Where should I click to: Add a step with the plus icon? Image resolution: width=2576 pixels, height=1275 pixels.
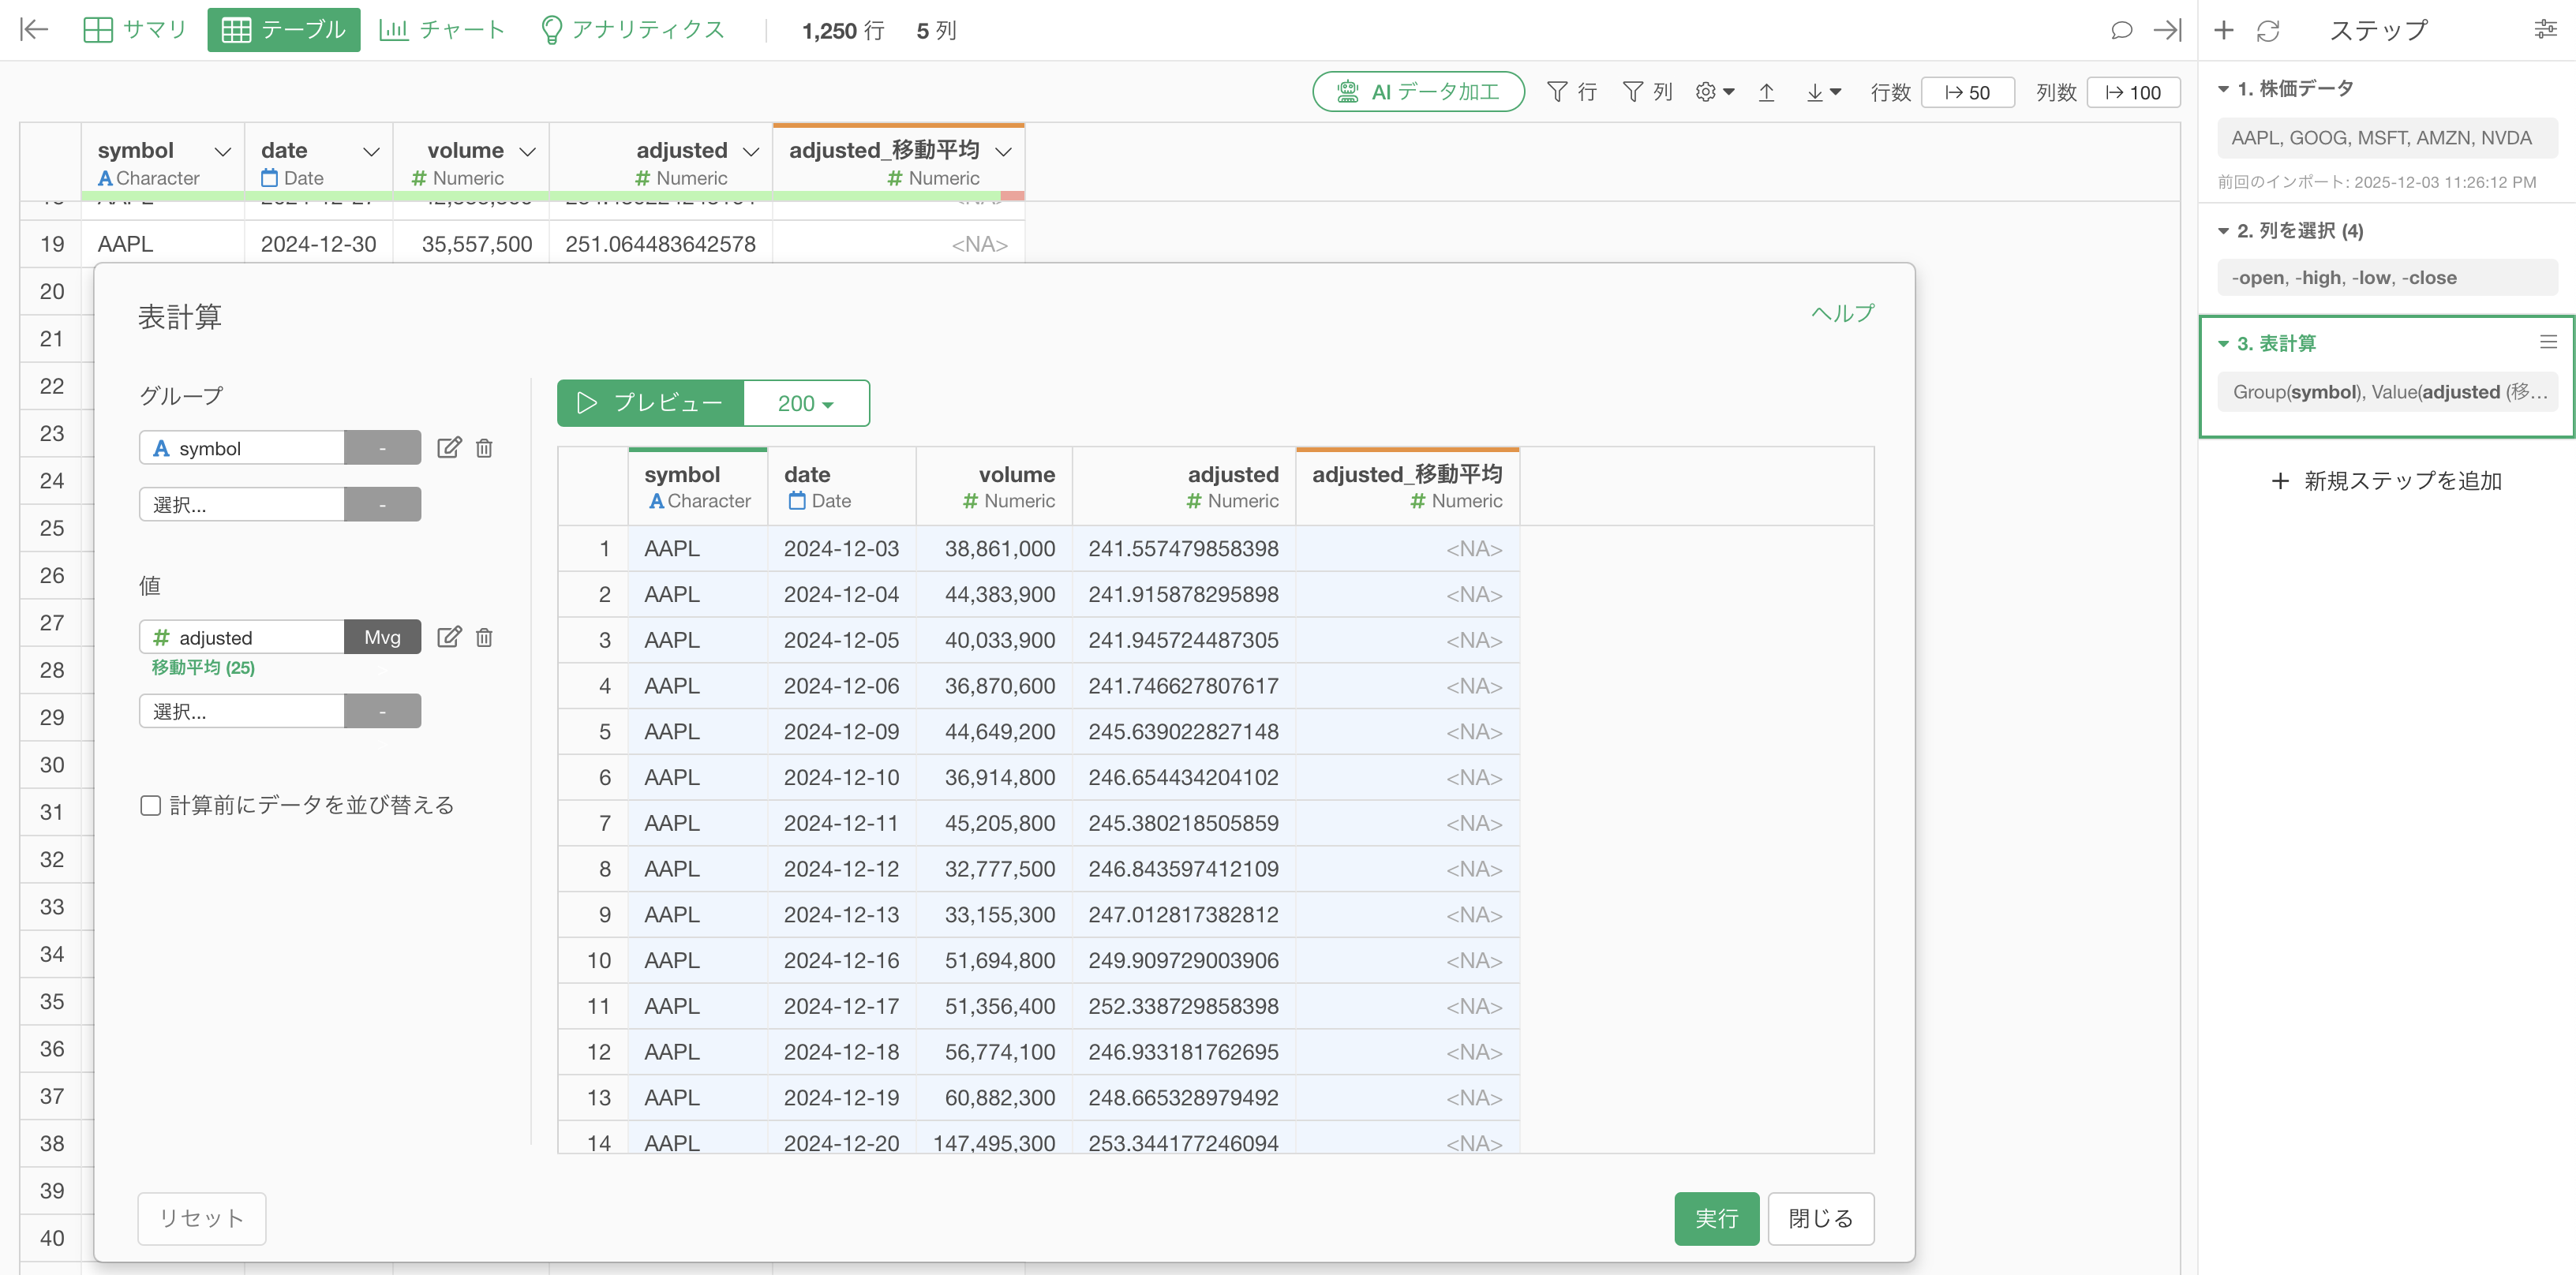(2223, 30)
